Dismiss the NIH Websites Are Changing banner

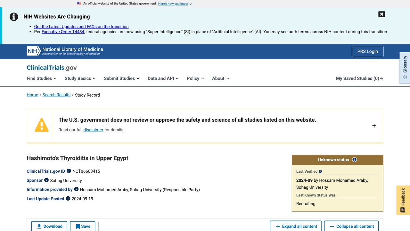tap(381, 14)
